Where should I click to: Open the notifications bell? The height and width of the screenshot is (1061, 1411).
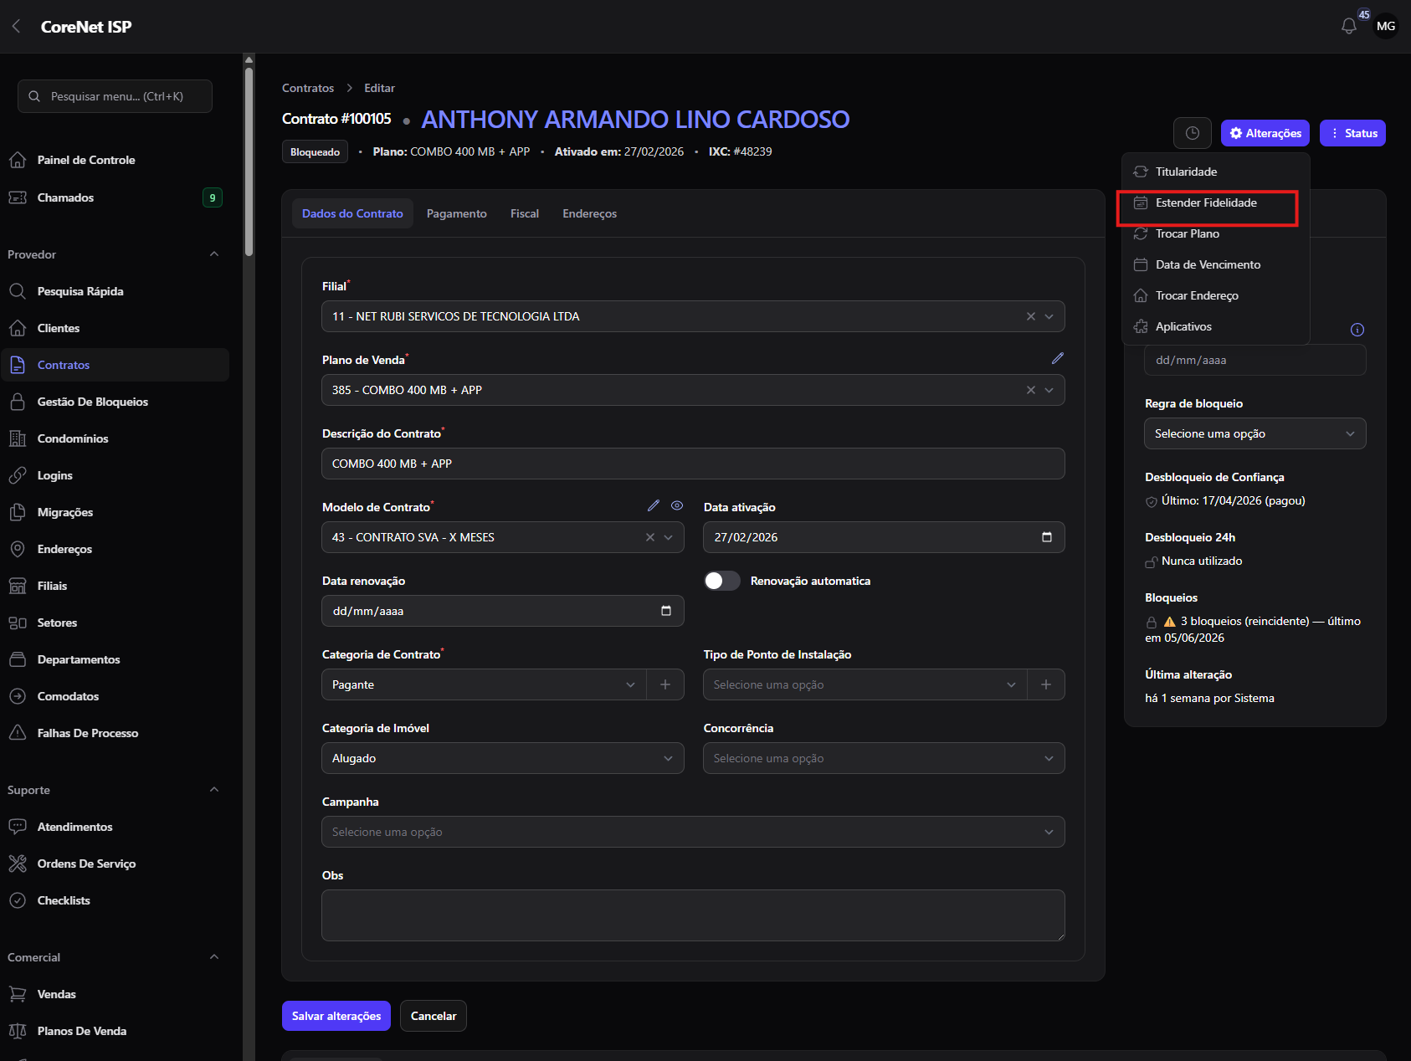1348,27
